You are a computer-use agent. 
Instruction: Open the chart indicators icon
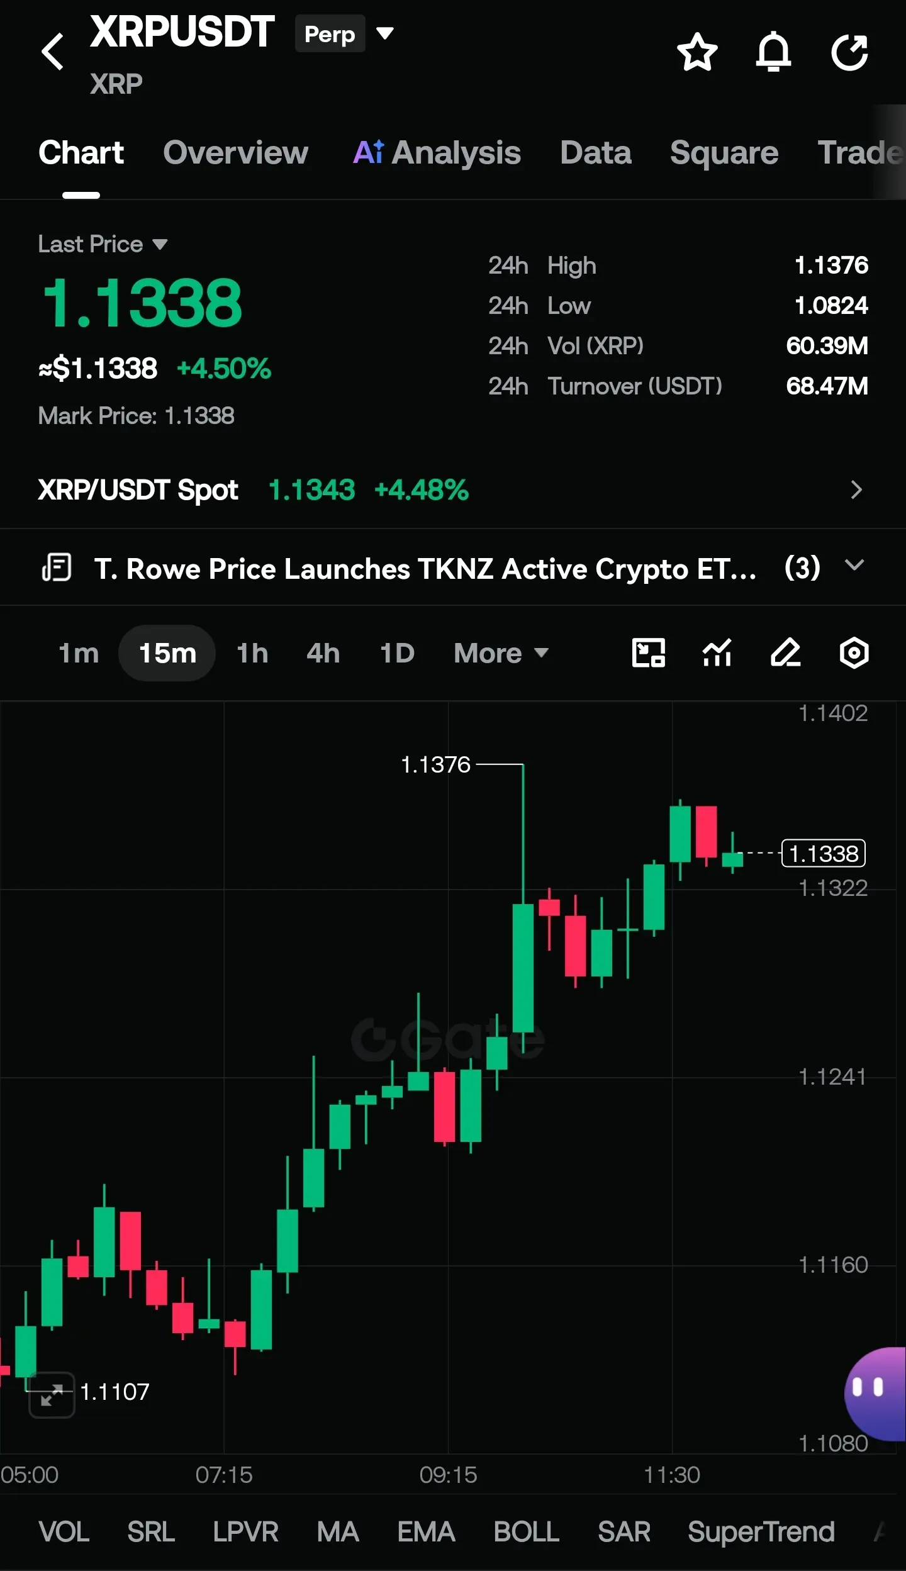pos(717,652)
